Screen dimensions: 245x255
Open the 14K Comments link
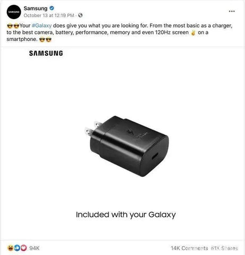point(189,248)
